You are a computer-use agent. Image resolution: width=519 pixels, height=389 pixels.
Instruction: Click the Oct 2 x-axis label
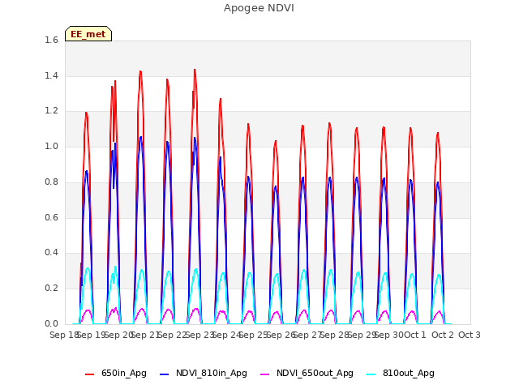coord(442,335)
